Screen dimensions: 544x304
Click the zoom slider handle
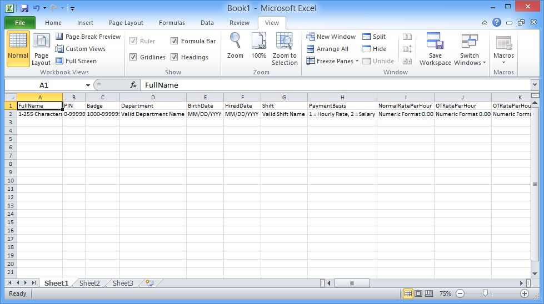click(x=485, y=293)
